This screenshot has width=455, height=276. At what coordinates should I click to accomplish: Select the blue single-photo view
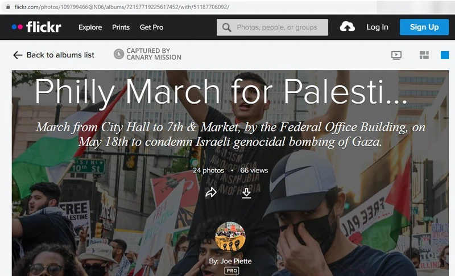445,55
